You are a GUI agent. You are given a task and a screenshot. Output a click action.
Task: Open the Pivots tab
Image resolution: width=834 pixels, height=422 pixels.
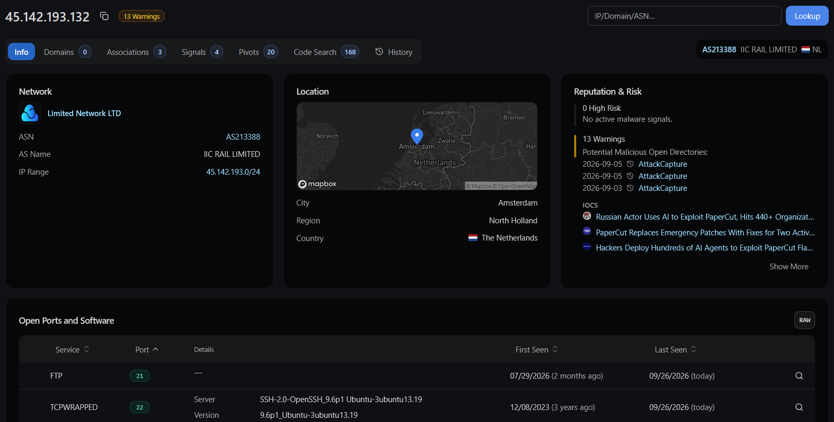click(258, 52)
